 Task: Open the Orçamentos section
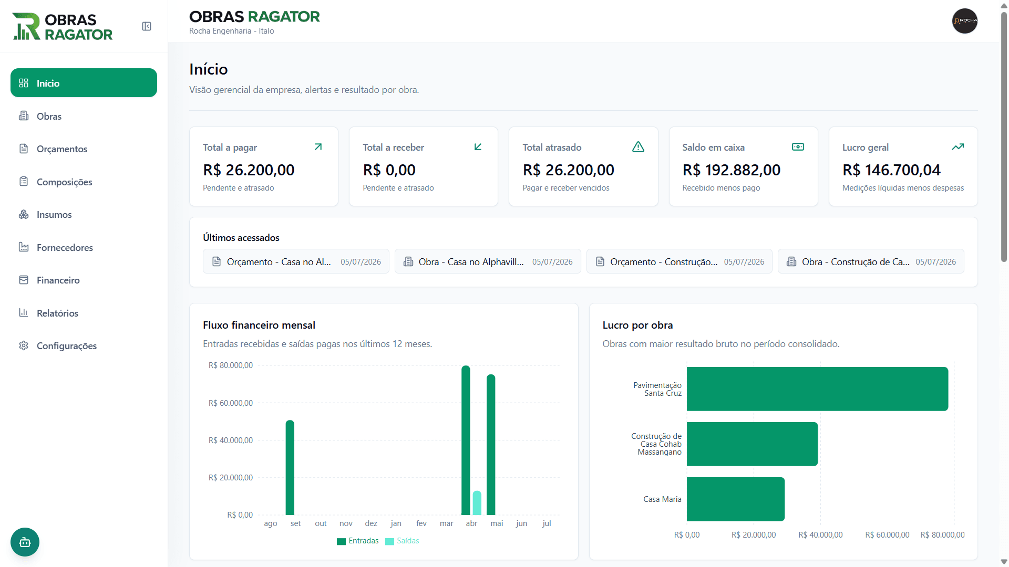[x=84, y=149]
